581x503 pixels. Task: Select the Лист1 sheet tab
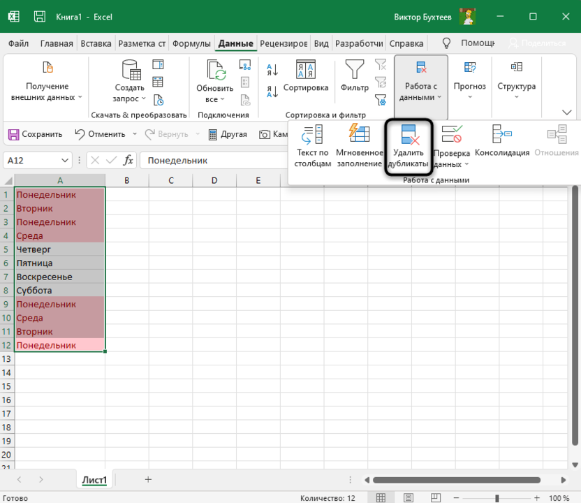(x=94, y=480)
